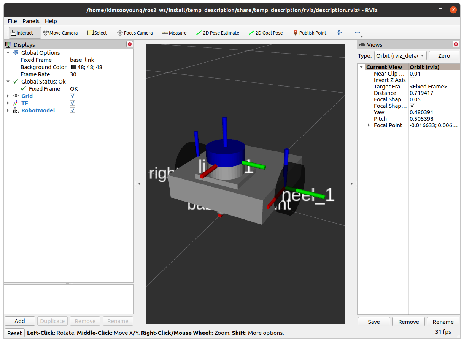Click the TF display axes icon
Image resolution: width=464 pixels, height=342 pixels.
pyautogui.click(x=16, y=103)
